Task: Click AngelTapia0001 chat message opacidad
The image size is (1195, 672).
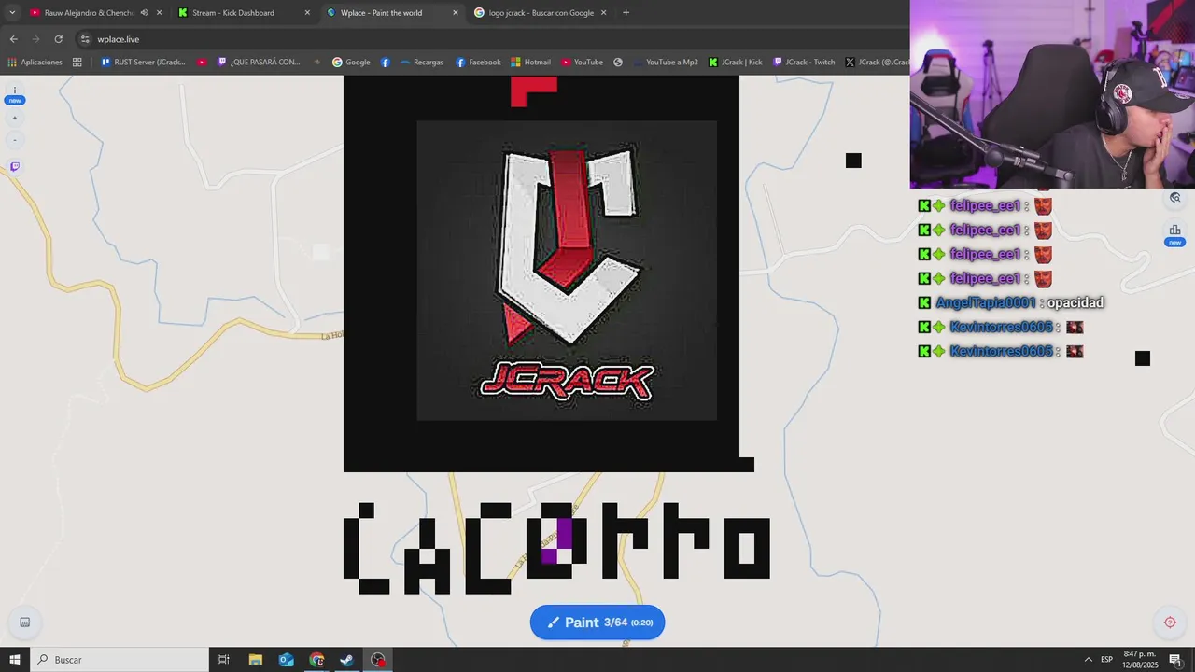Action: click(1012, 302)
